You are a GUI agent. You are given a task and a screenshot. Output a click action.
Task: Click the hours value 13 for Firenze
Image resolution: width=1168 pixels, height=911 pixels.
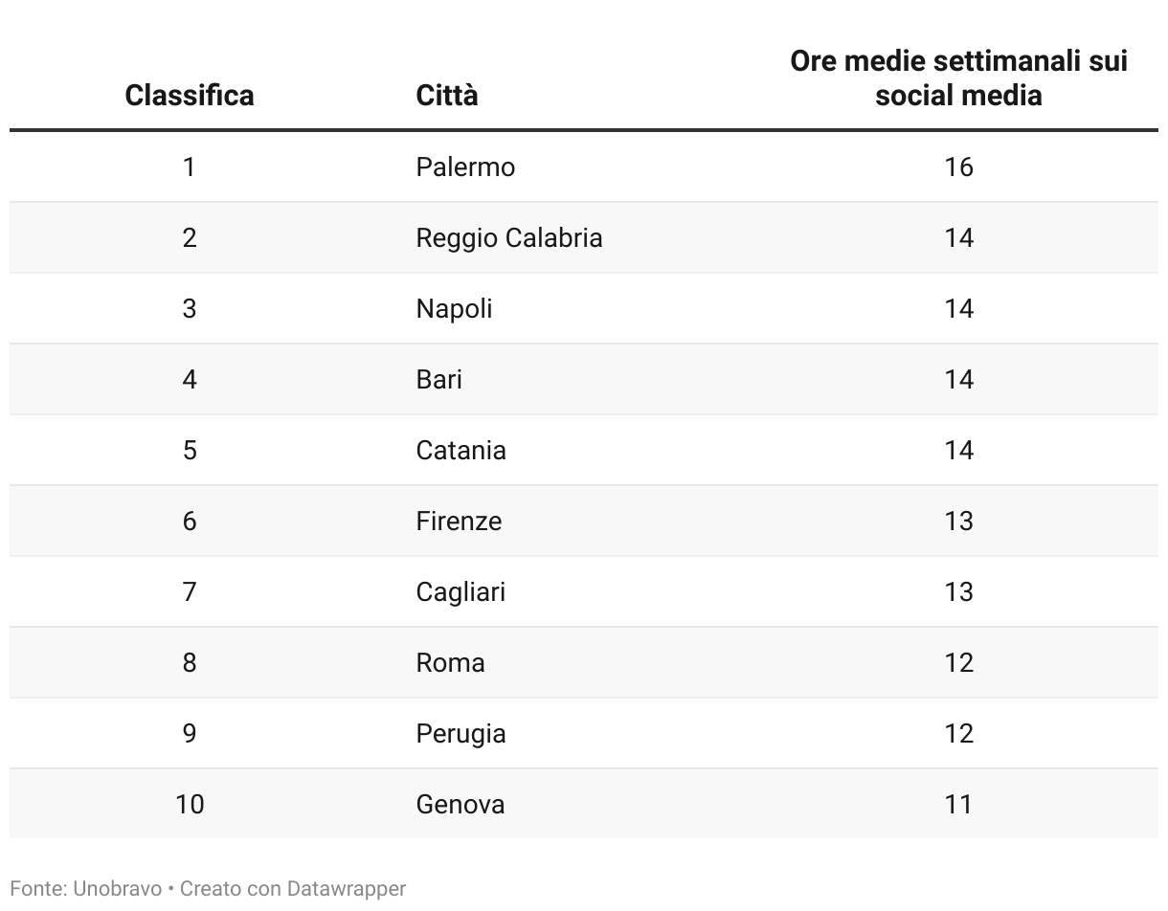pos(958,522)
